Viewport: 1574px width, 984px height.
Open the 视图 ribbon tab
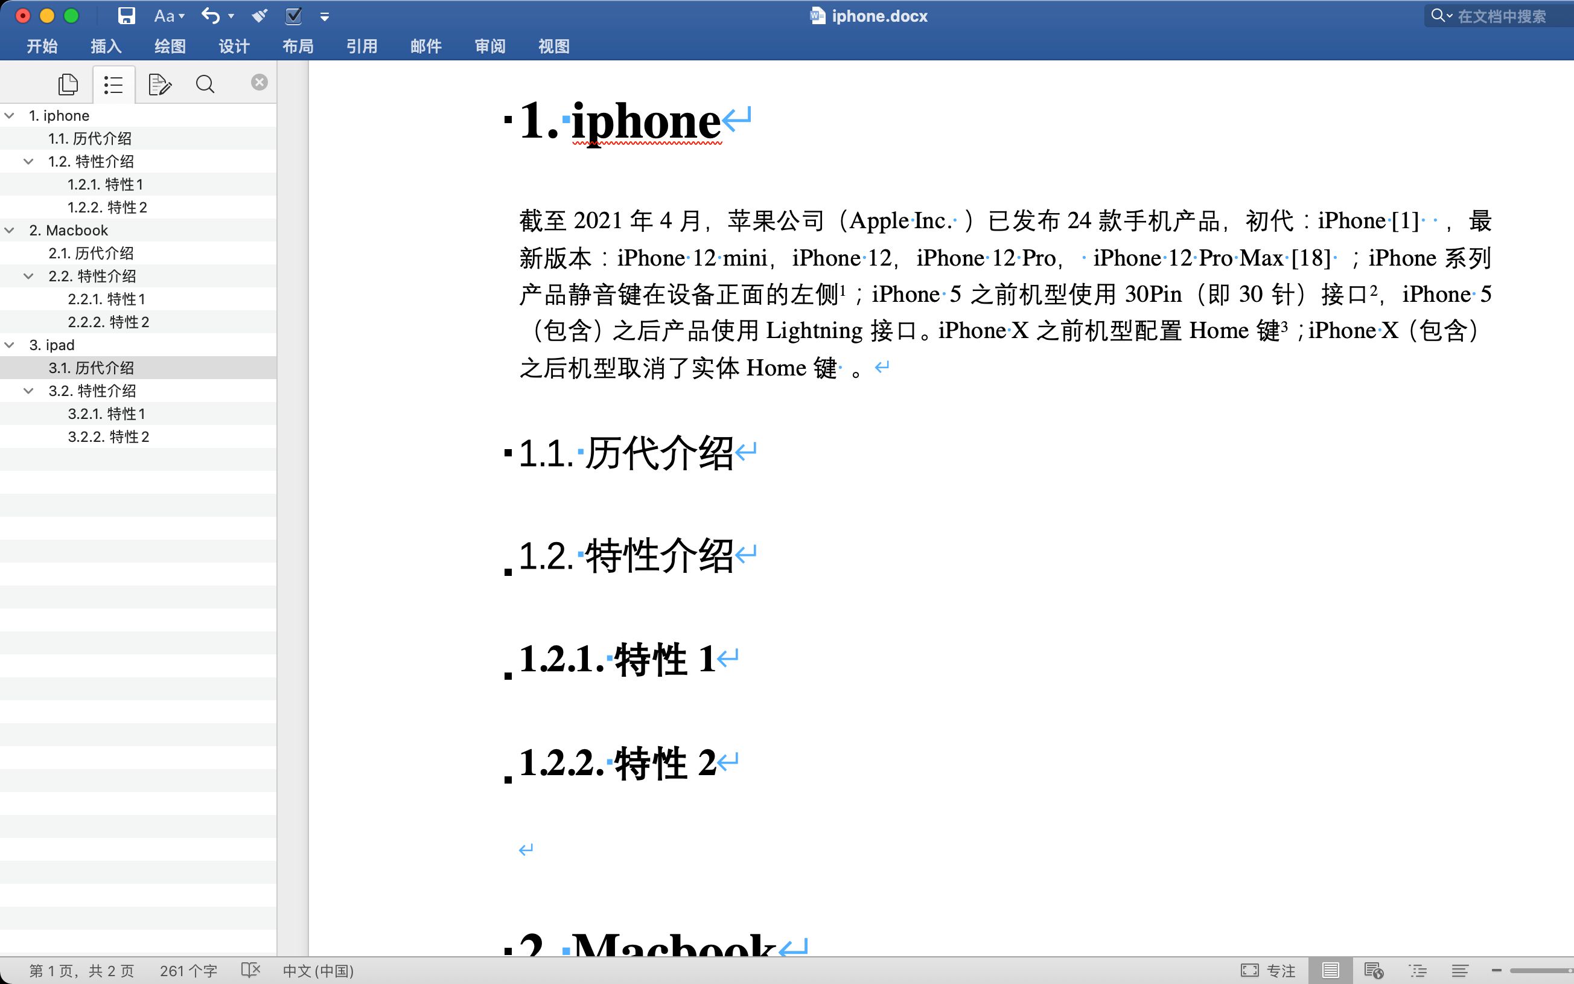554,46
